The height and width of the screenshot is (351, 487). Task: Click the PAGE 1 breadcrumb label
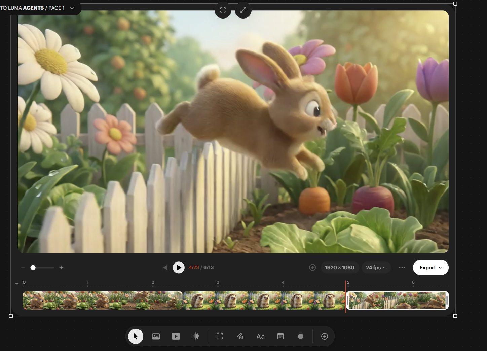click(x=57, y=8)
